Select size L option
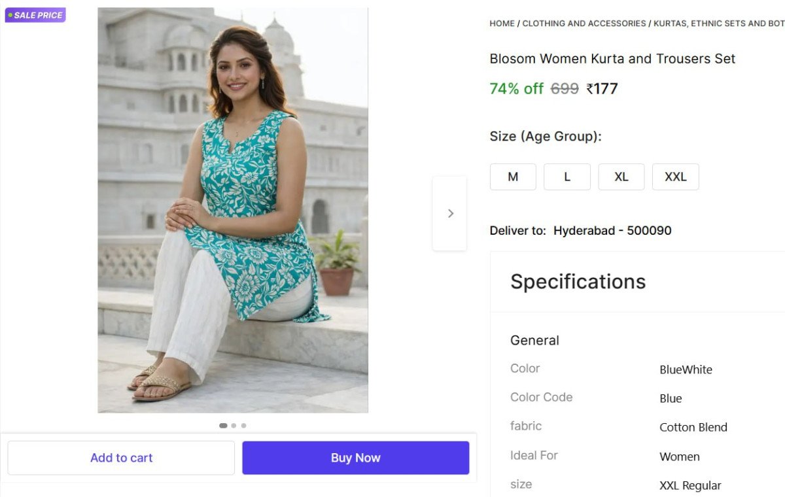The height and width of the screenshot is (497, 785). pyautogui.click(x=567, y=177)
